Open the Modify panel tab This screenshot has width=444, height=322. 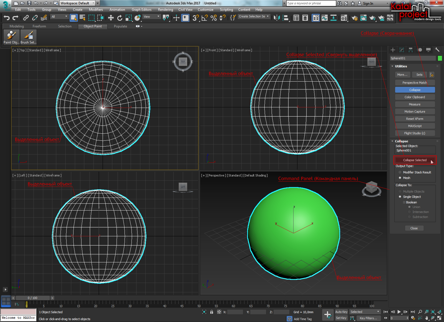click(x=402, y=50)
